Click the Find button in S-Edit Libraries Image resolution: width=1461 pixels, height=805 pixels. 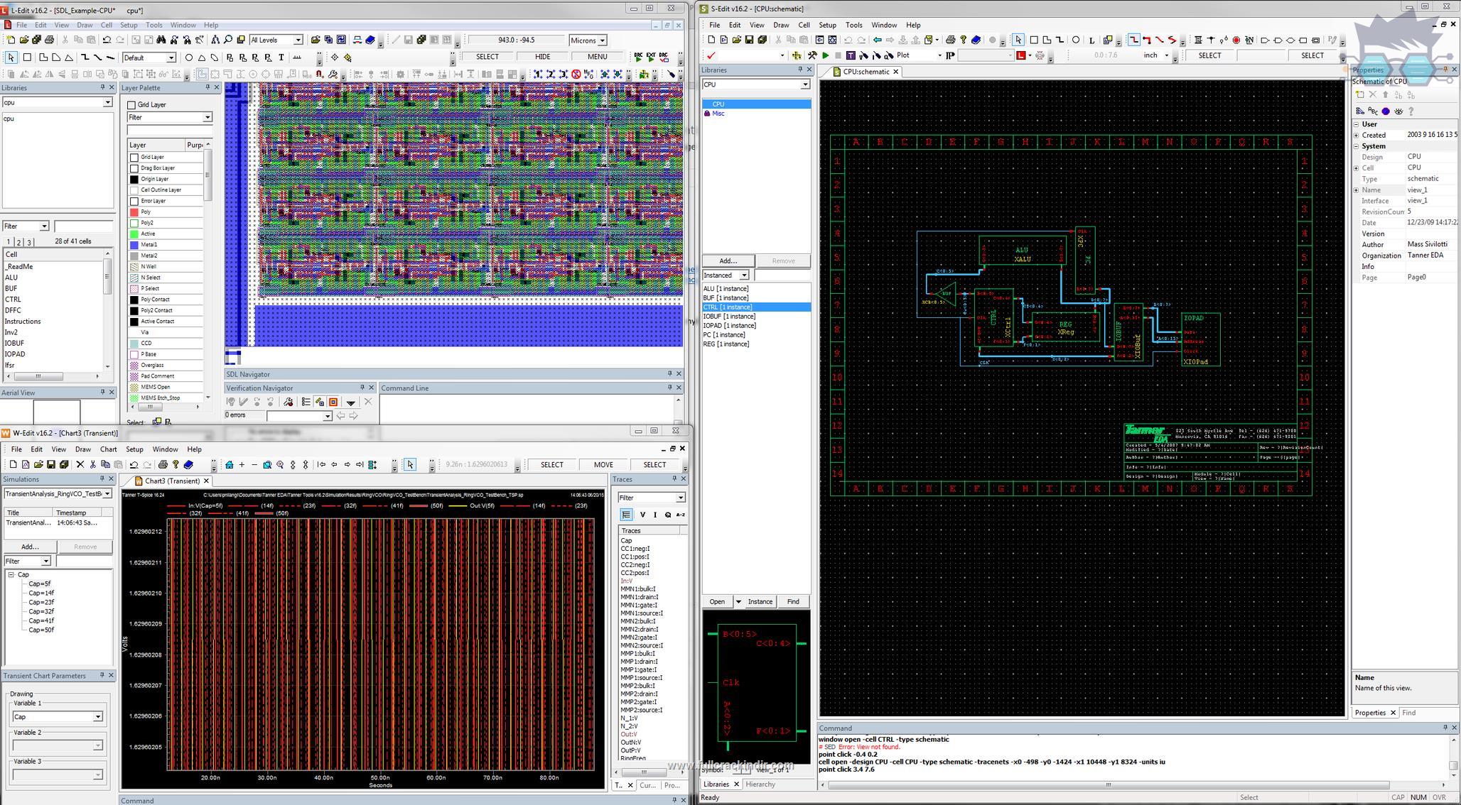click(793, 601)
